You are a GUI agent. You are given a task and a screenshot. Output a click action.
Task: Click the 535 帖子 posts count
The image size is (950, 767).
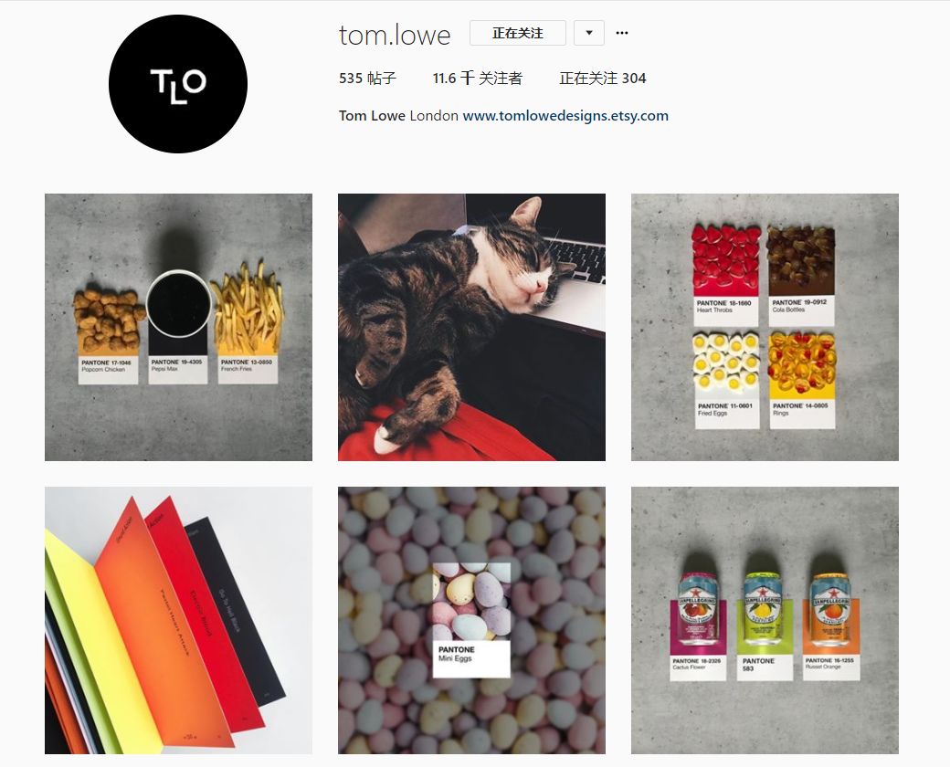[367, 79]
